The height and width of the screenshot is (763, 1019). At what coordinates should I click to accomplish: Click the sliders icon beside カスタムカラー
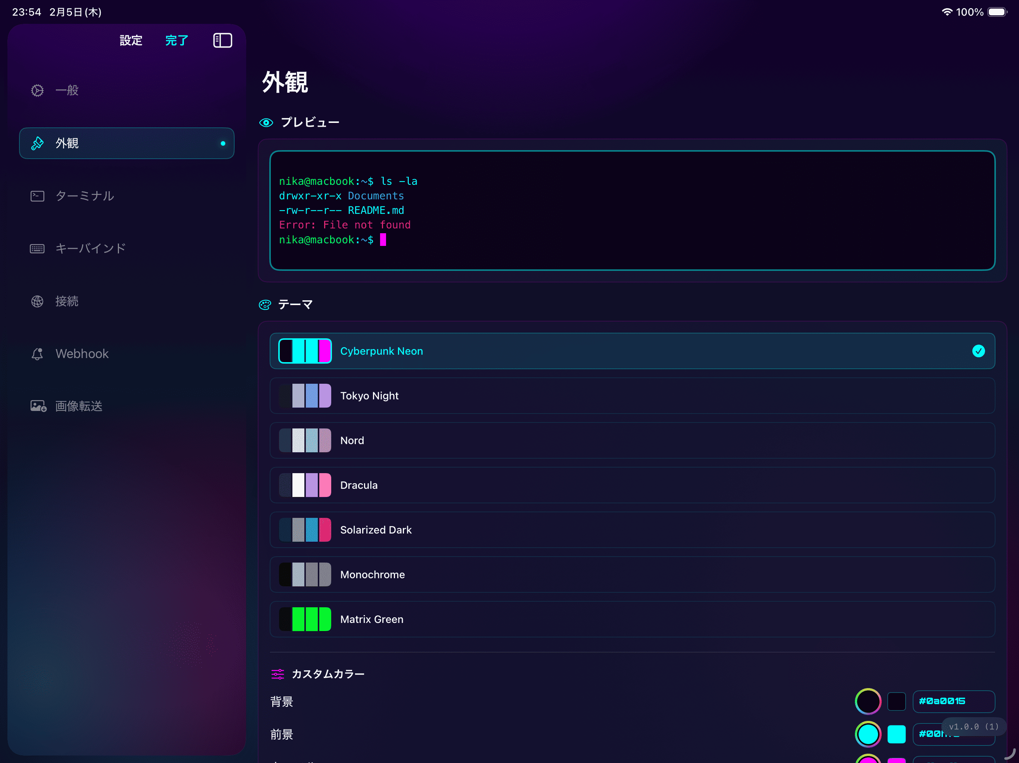point(278,674)
